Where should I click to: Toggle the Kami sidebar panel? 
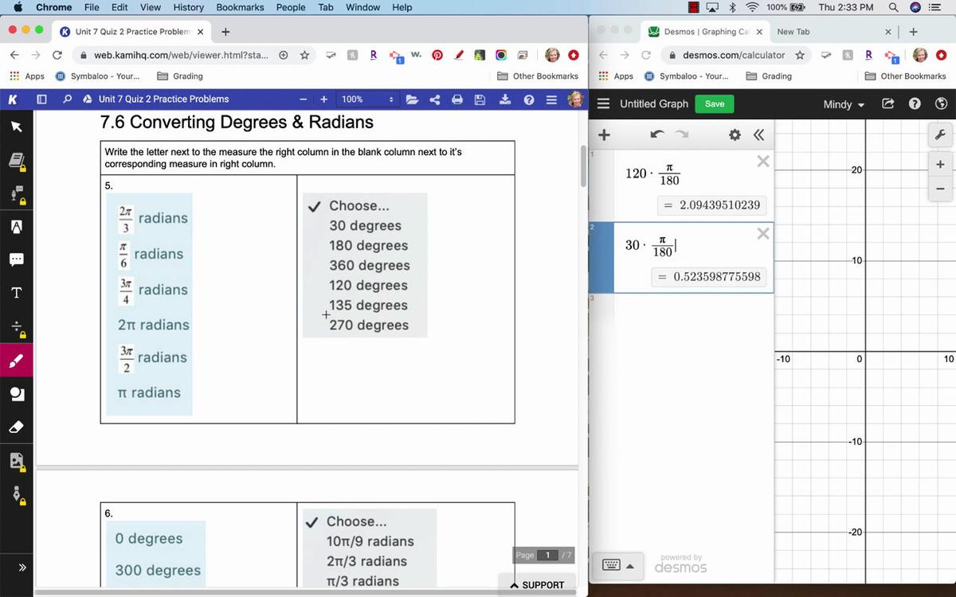(41, 99)
